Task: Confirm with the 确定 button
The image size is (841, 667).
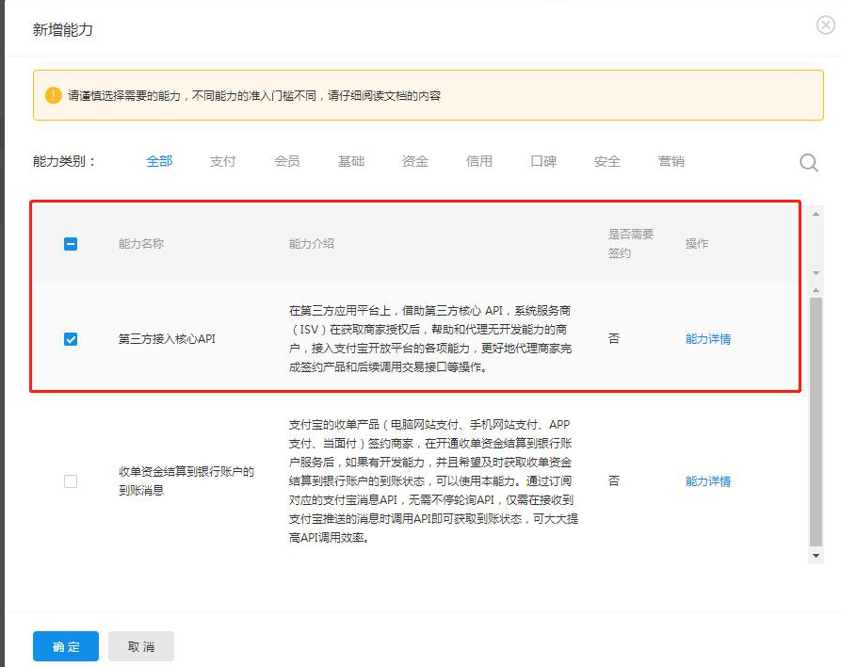Action: (66, 646)
